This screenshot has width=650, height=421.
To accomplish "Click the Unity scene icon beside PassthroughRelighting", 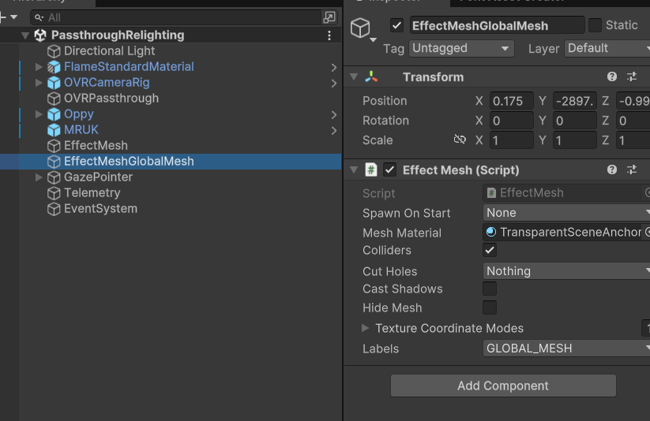I will coord(40,35).
